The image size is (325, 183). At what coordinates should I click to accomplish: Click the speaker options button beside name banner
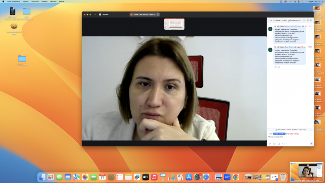click(158, 15)
